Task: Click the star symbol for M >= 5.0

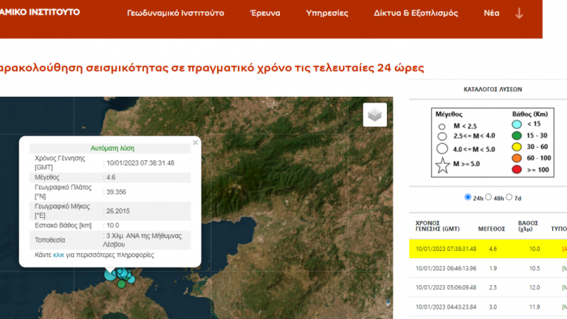Action: [x=442, y=165]
